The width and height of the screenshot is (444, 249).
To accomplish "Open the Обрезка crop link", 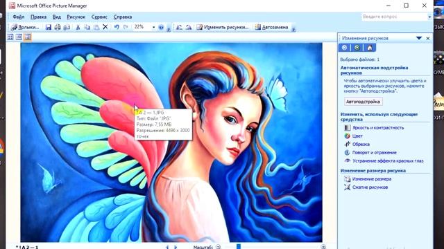I will click(361, 145).
